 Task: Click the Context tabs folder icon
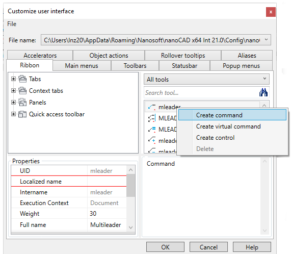[22, 91]
